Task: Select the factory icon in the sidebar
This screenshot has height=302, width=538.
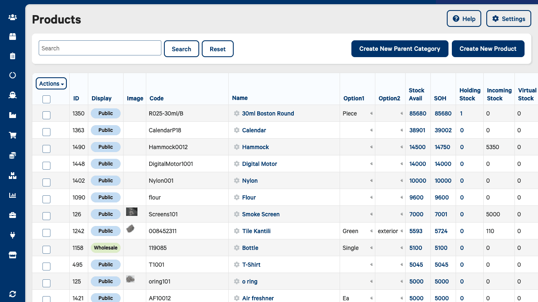Action: (x=13, y=115)
